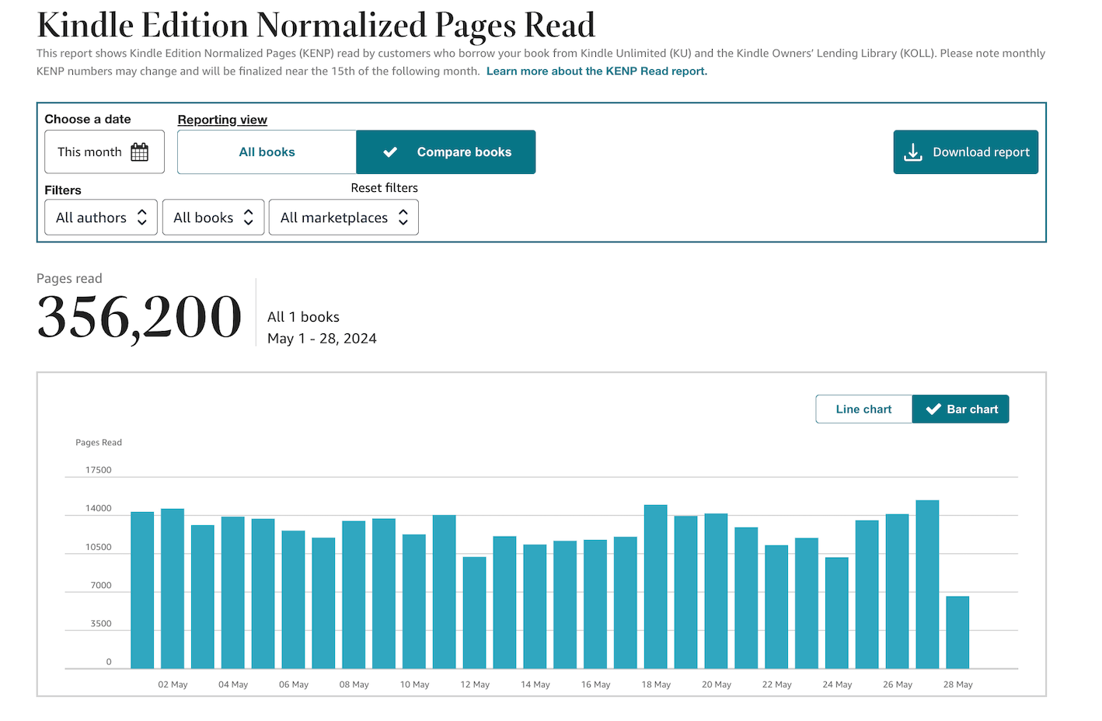Click the Kindle Edition Normalized Pages Read heading
The height and width of the screenshot is (721, 1102).
[316, 25]
